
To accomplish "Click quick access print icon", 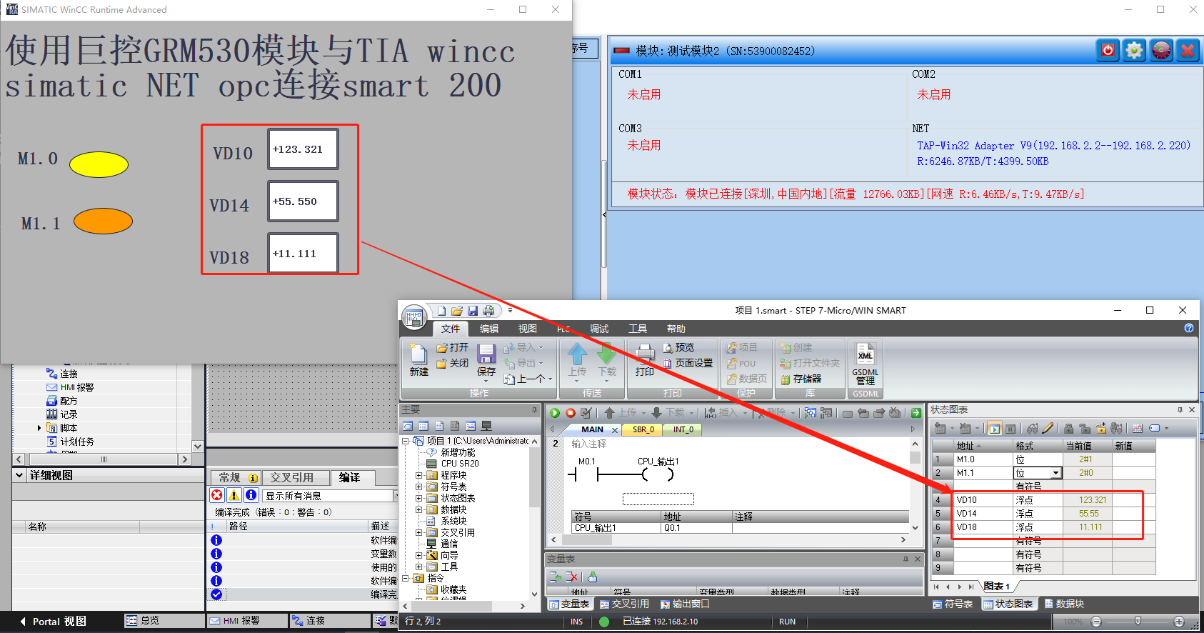I will point(488,311).
